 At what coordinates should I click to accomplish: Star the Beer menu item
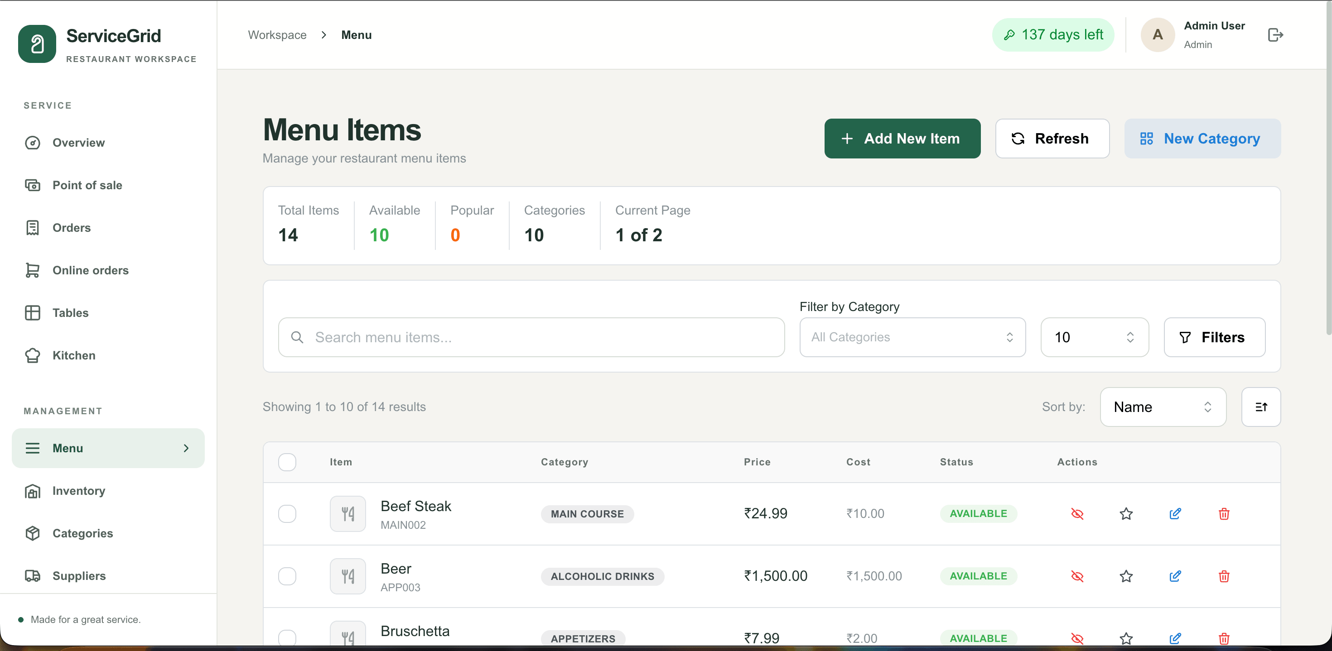tap(1126, 576)
